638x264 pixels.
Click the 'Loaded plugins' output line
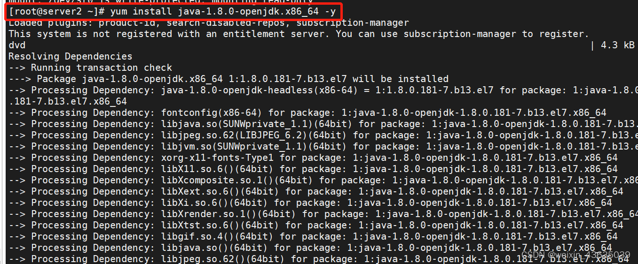[209, 23]
